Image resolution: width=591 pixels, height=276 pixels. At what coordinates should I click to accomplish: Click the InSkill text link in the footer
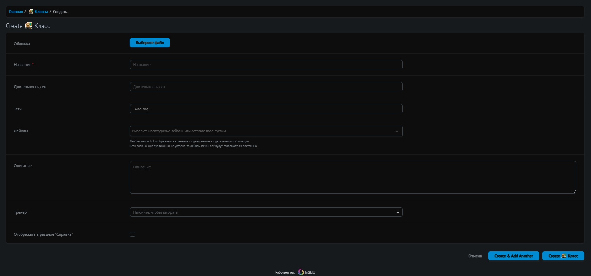[x=310, y=272]
